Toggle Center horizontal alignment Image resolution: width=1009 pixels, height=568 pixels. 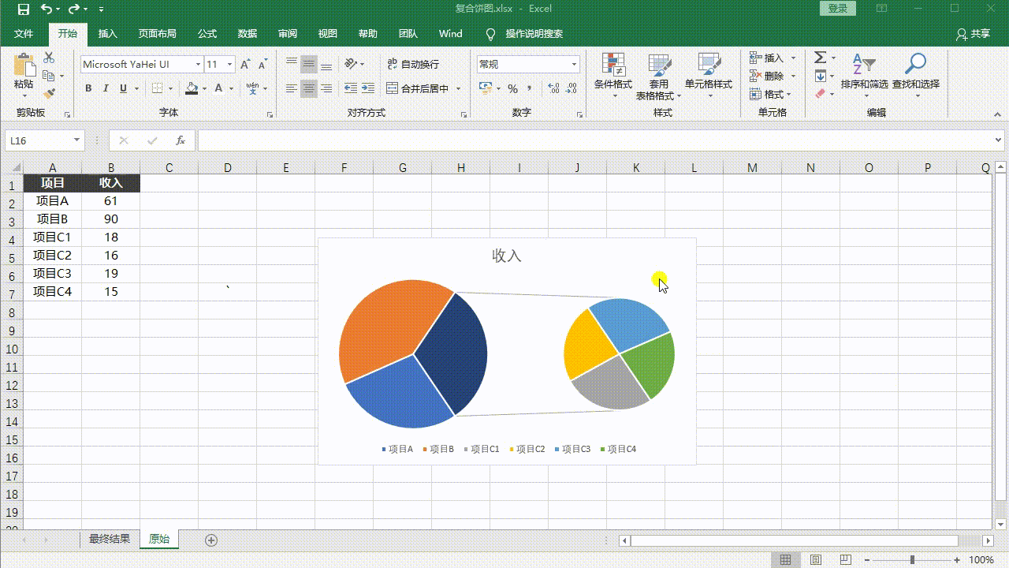coord(309,88)
